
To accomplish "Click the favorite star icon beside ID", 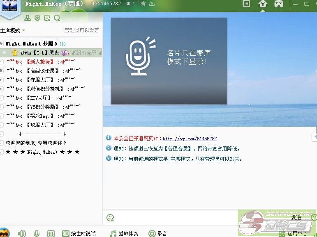I will pyautogui.click(x=143, y=4).
